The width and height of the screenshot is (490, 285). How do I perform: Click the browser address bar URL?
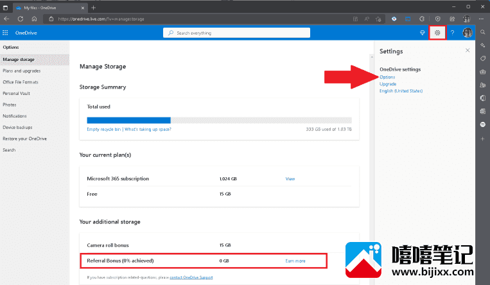101,19
